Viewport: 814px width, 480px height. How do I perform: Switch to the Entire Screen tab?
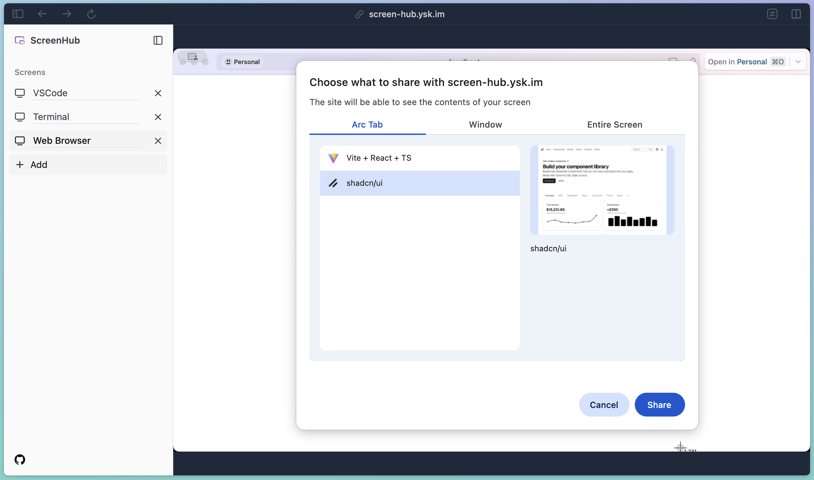[615, 125]
